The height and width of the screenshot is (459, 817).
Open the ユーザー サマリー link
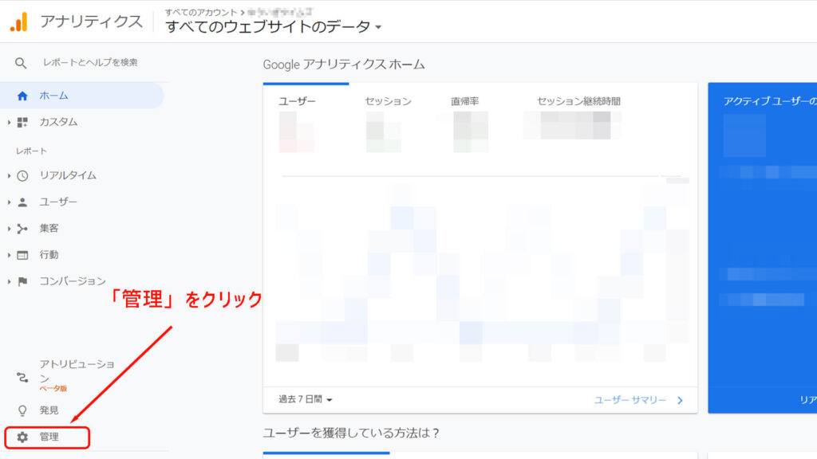tap(630, 400)
